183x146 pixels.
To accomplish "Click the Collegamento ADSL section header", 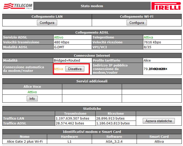I will point(92,33).
